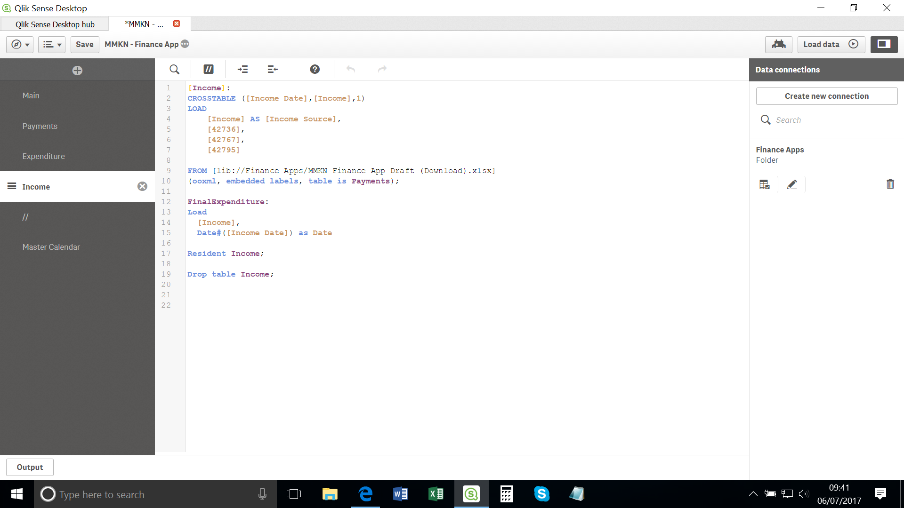Open Excel from taskbar

(436, 494)
